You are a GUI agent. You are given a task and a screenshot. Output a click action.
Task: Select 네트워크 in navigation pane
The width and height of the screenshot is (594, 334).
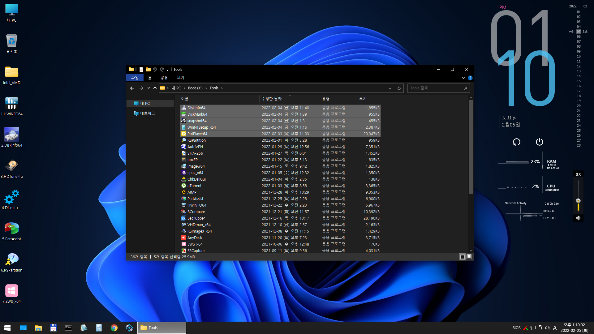click(x=150, y=113)
